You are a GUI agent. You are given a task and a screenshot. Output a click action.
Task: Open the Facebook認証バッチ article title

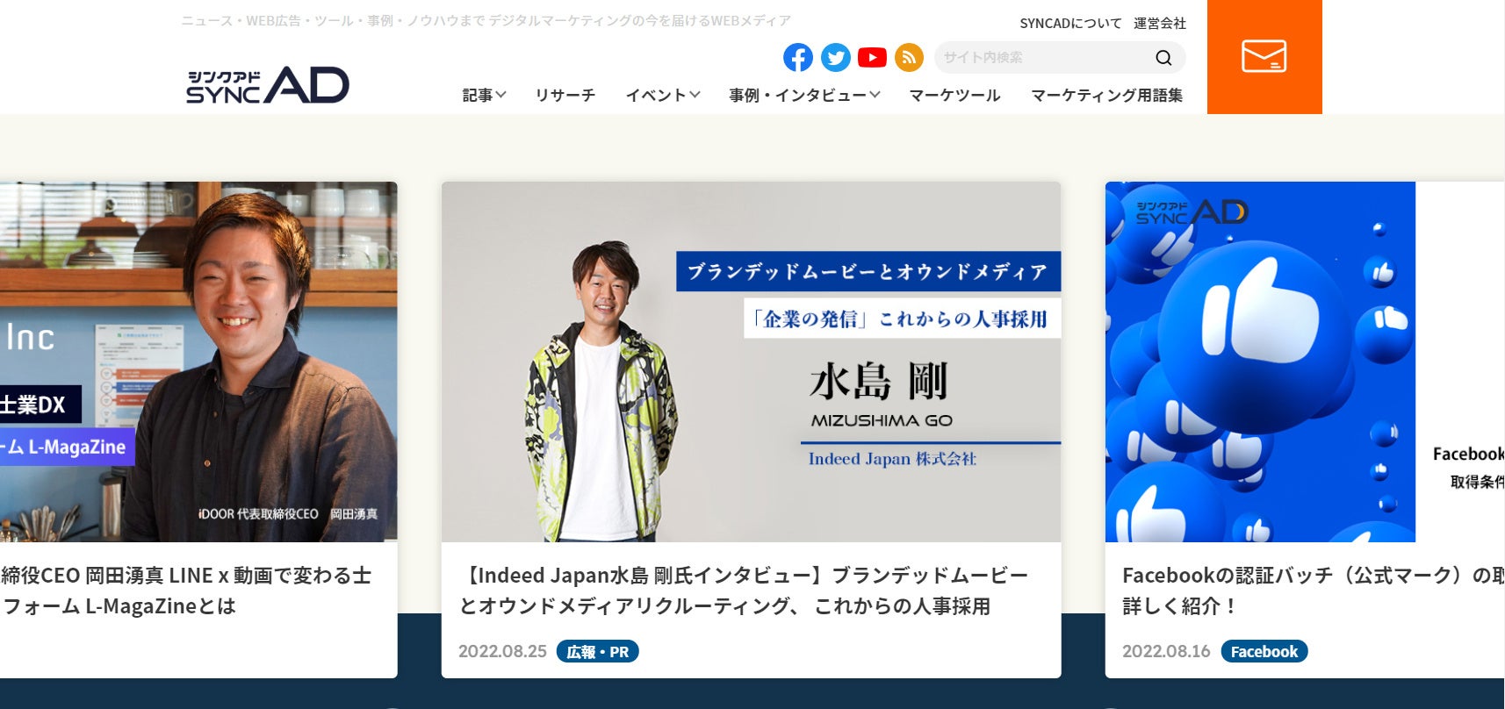point(1313,591)
